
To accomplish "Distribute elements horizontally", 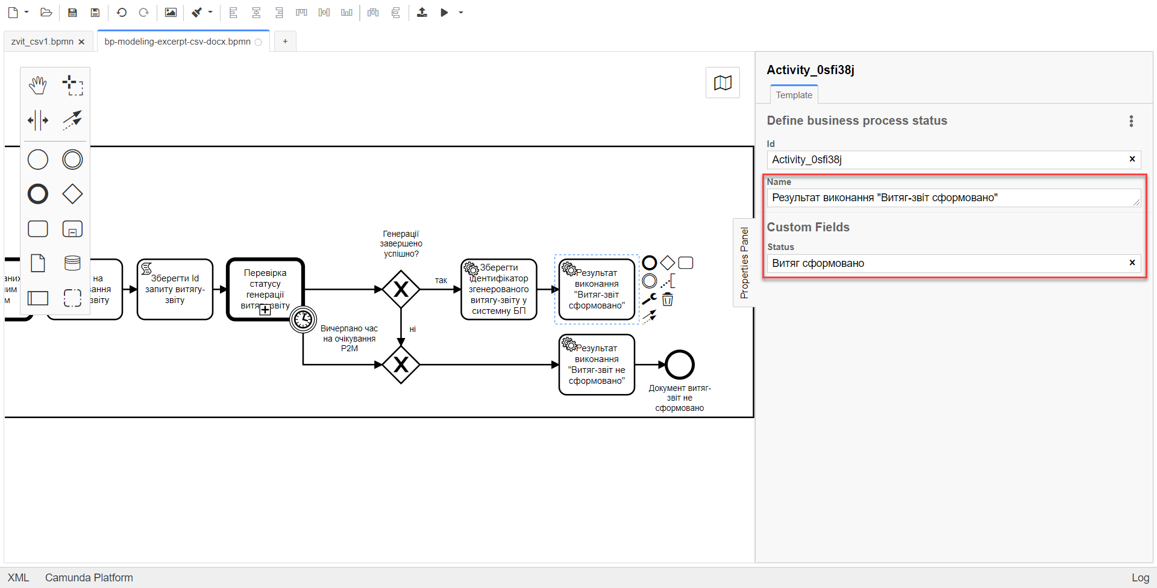I will 373,12.
